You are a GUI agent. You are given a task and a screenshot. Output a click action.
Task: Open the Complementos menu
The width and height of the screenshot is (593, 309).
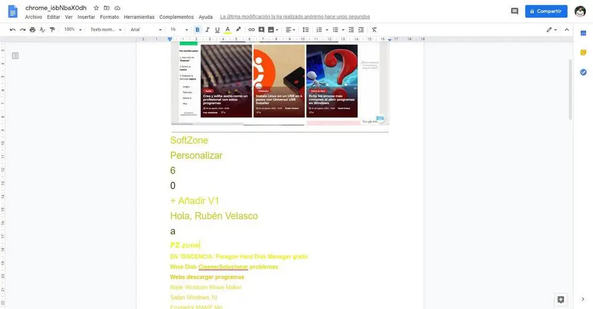pyautogui.click(x=176, y=17)
